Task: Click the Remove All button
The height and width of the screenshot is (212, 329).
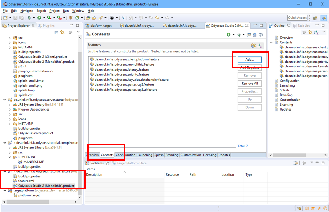Action: (x=250, y=83)
